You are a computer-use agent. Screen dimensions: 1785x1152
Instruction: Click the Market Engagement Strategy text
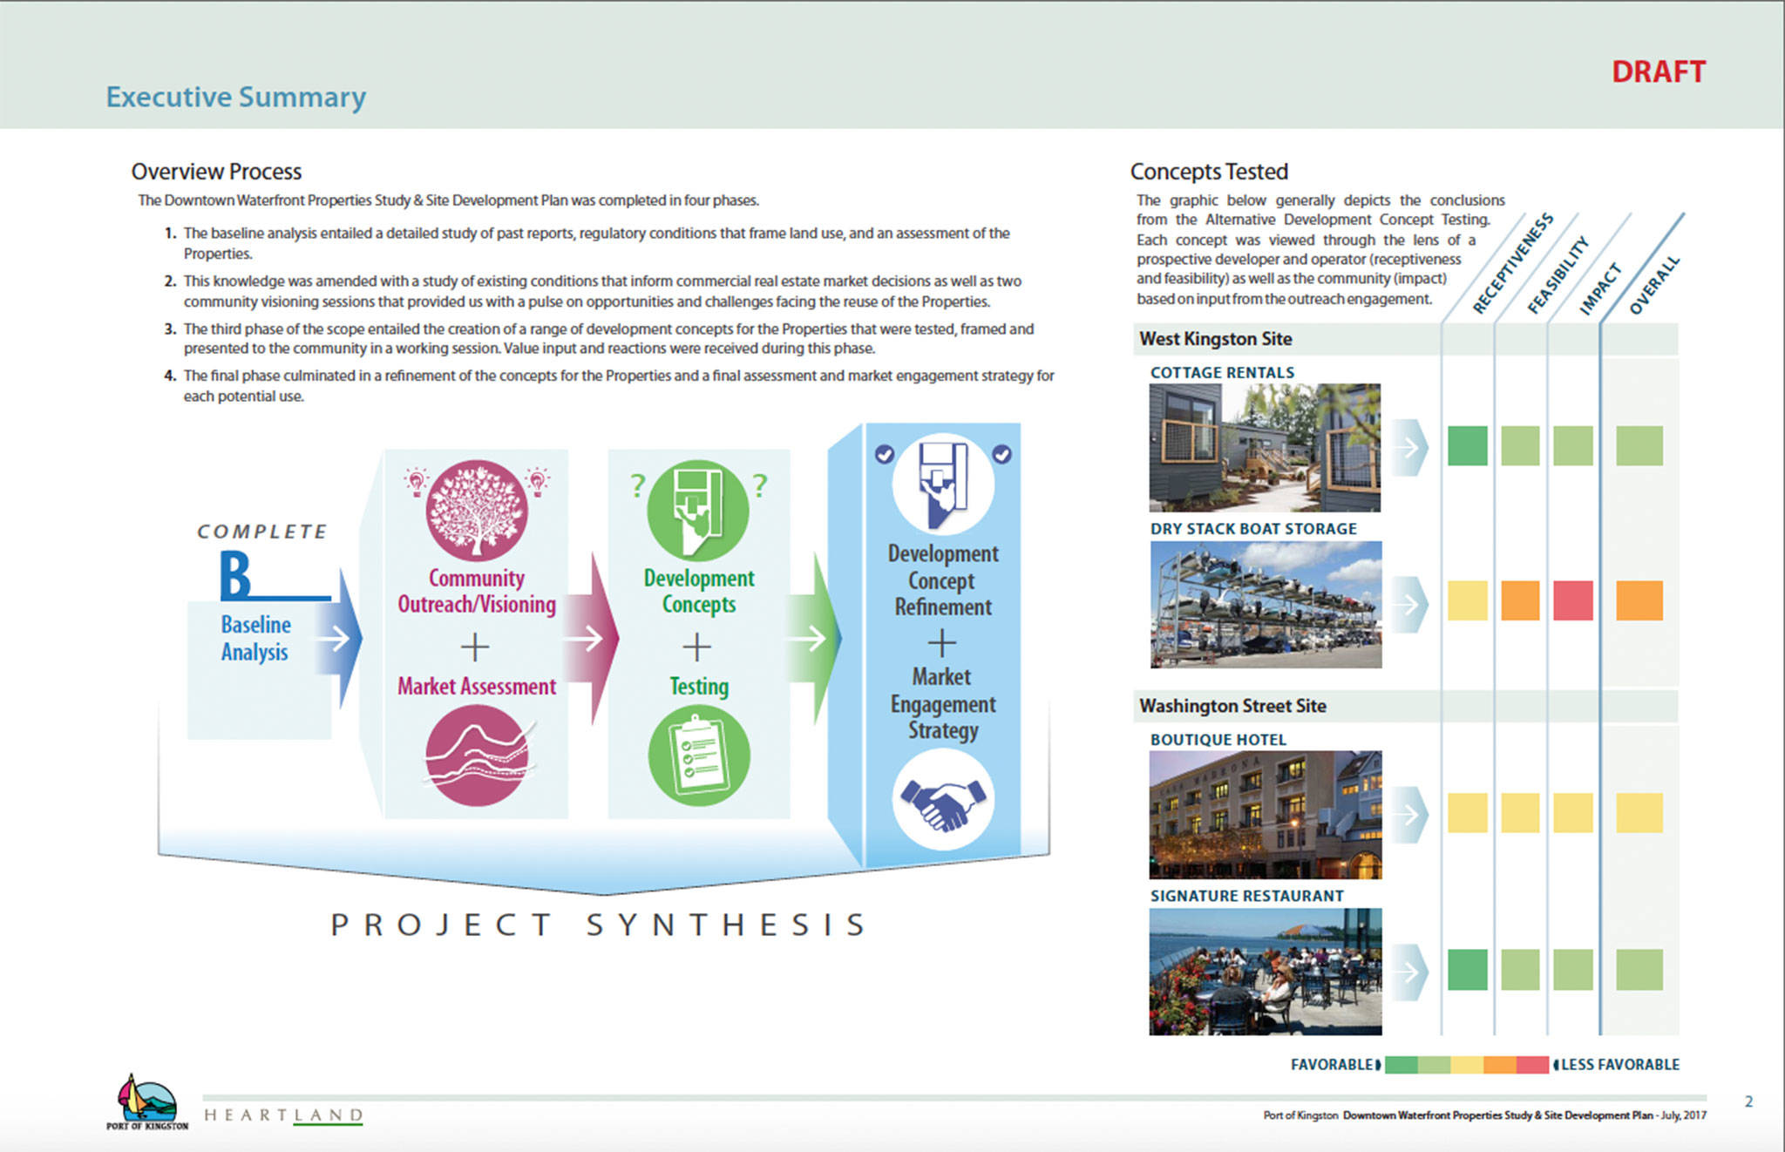click(942, 703)
